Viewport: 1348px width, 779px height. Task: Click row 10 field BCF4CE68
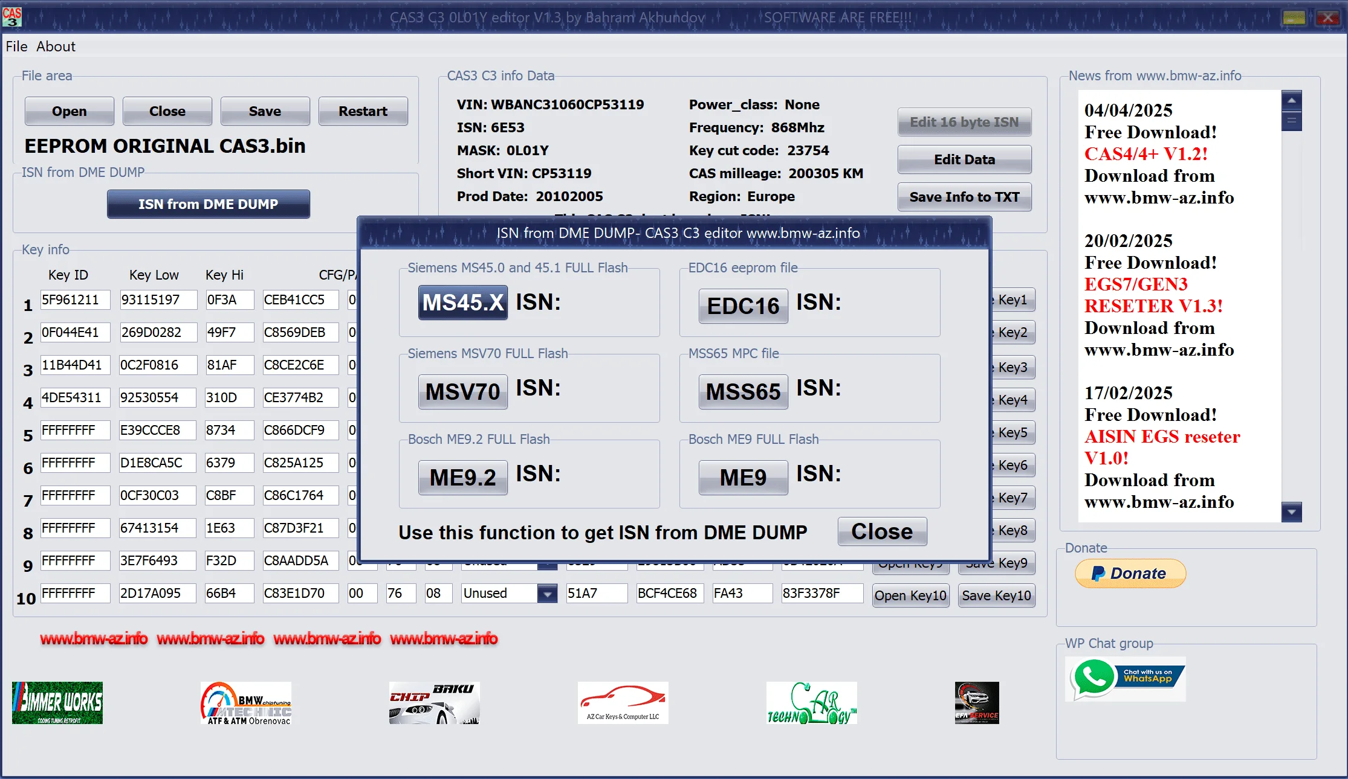tap(670, 593)
